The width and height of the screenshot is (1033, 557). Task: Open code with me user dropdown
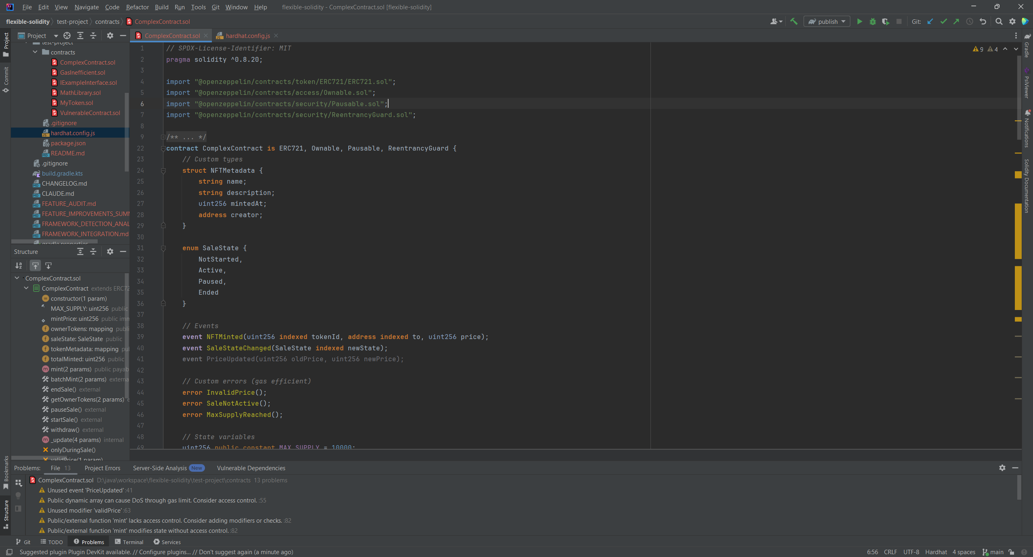coord(776,21)
